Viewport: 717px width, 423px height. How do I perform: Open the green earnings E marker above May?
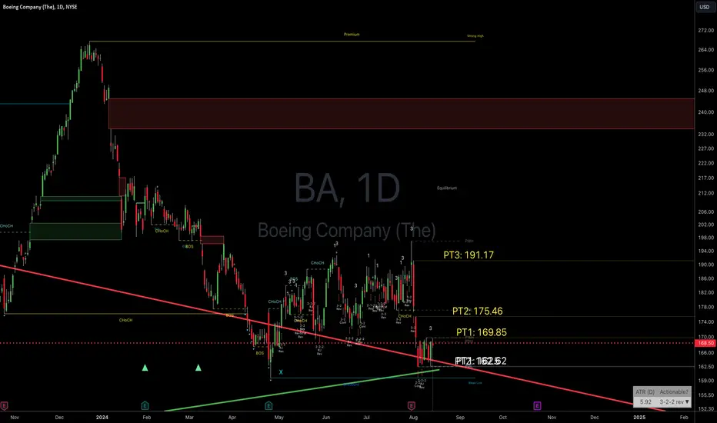point(268,405)
